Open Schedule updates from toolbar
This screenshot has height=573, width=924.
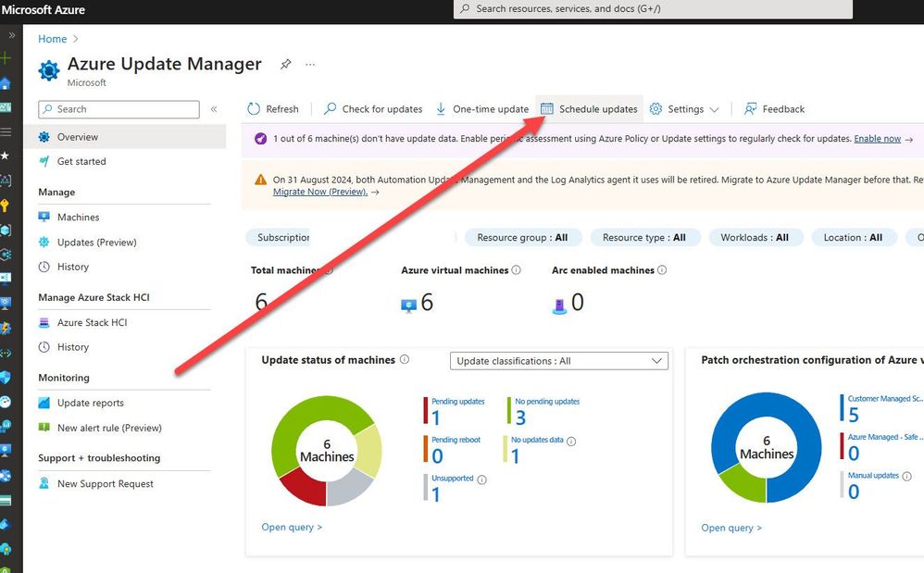[x=589, y=109]
